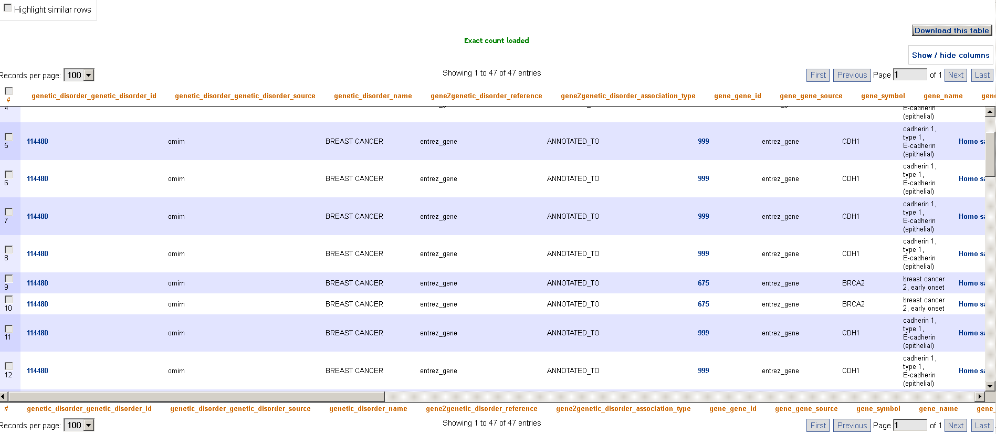Click the horizontal scrollbar left arrow
This screenshot has height=434, width=996.
coord(4,396)
